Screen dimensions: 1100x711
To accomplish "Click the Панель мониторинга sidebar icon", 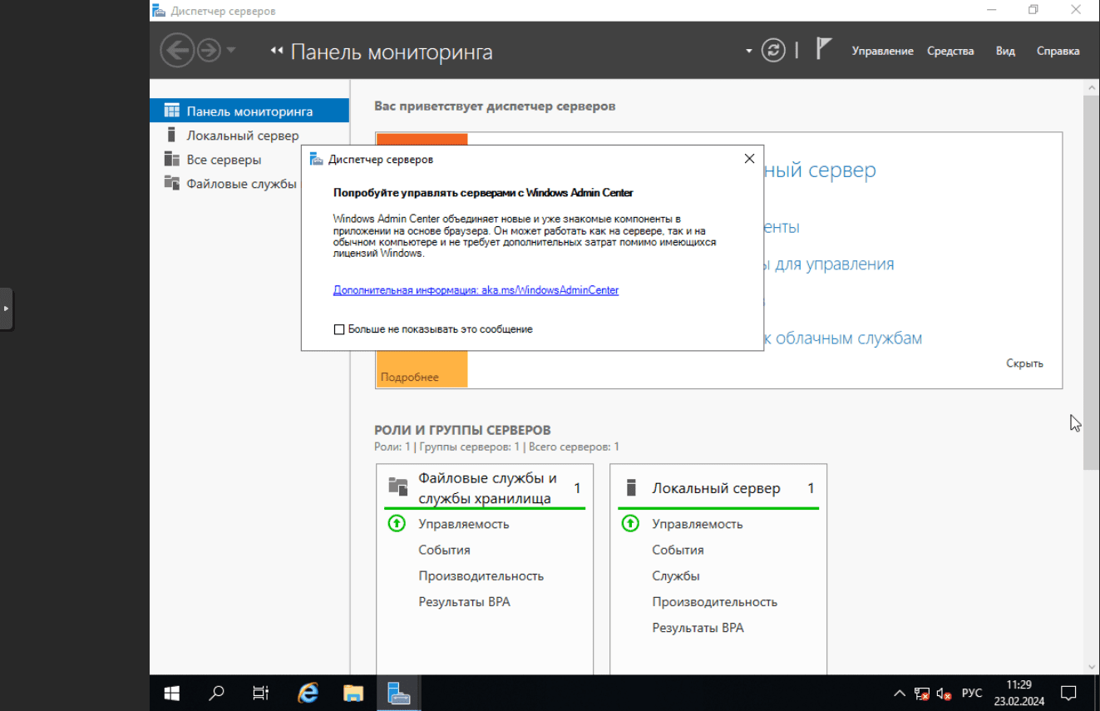I will tap(172, 111).
